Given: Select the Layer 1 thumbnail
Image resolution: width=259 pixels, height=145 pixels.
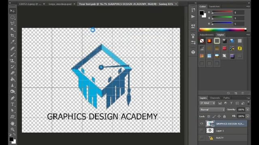Looking at the screenshot, I should 210,130.
